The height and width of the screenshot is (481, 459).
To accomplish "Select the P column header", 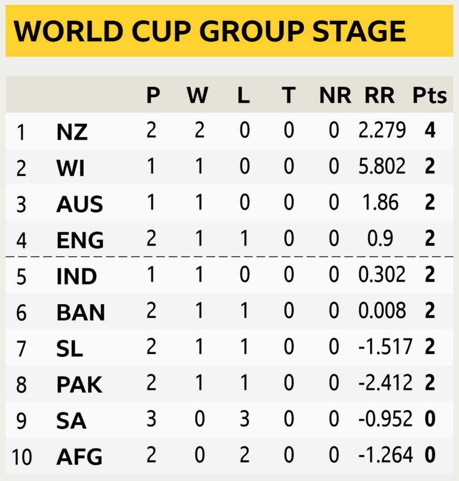I will point(153,96).
